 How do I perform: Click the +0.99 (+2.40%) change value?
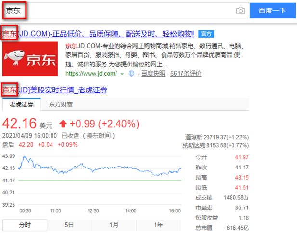point(104,124)
